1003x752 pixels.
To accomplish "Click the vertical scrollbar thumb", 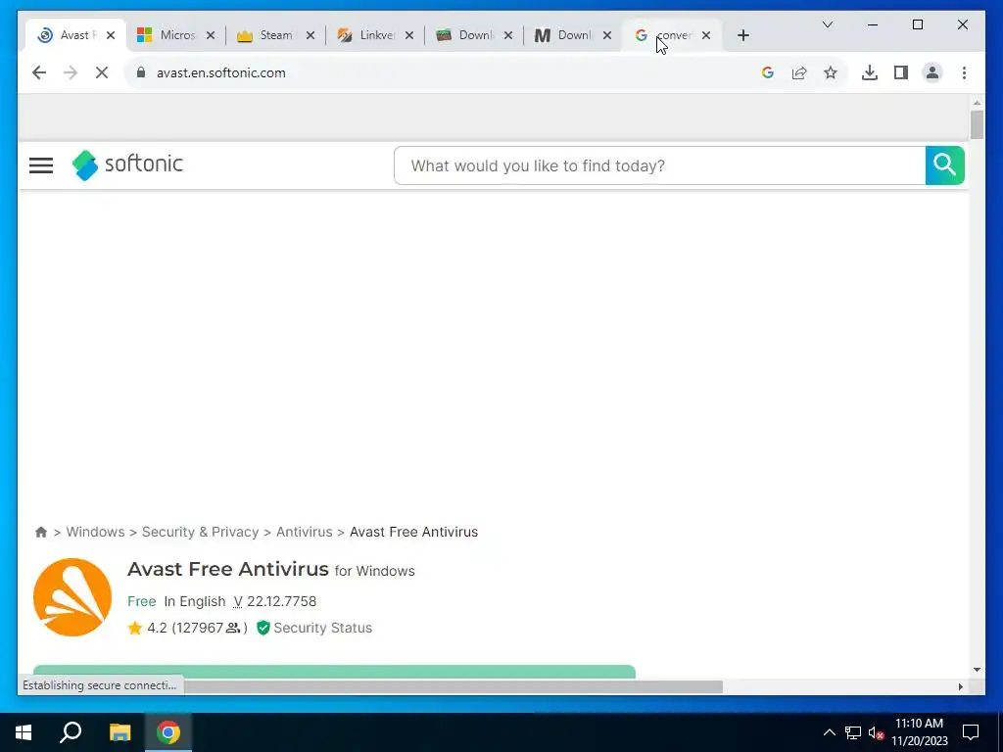I will (977, 124).
